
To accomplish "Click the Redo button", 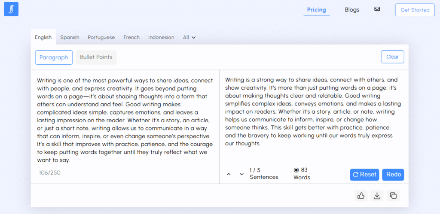I will pos(393,175).
